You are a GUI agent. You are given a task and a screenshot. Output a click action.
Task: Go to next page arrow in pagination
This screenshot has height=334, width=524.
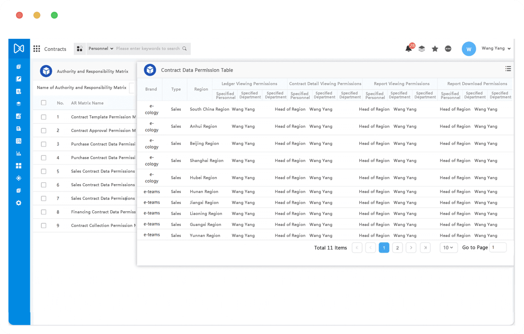(411, 248)
